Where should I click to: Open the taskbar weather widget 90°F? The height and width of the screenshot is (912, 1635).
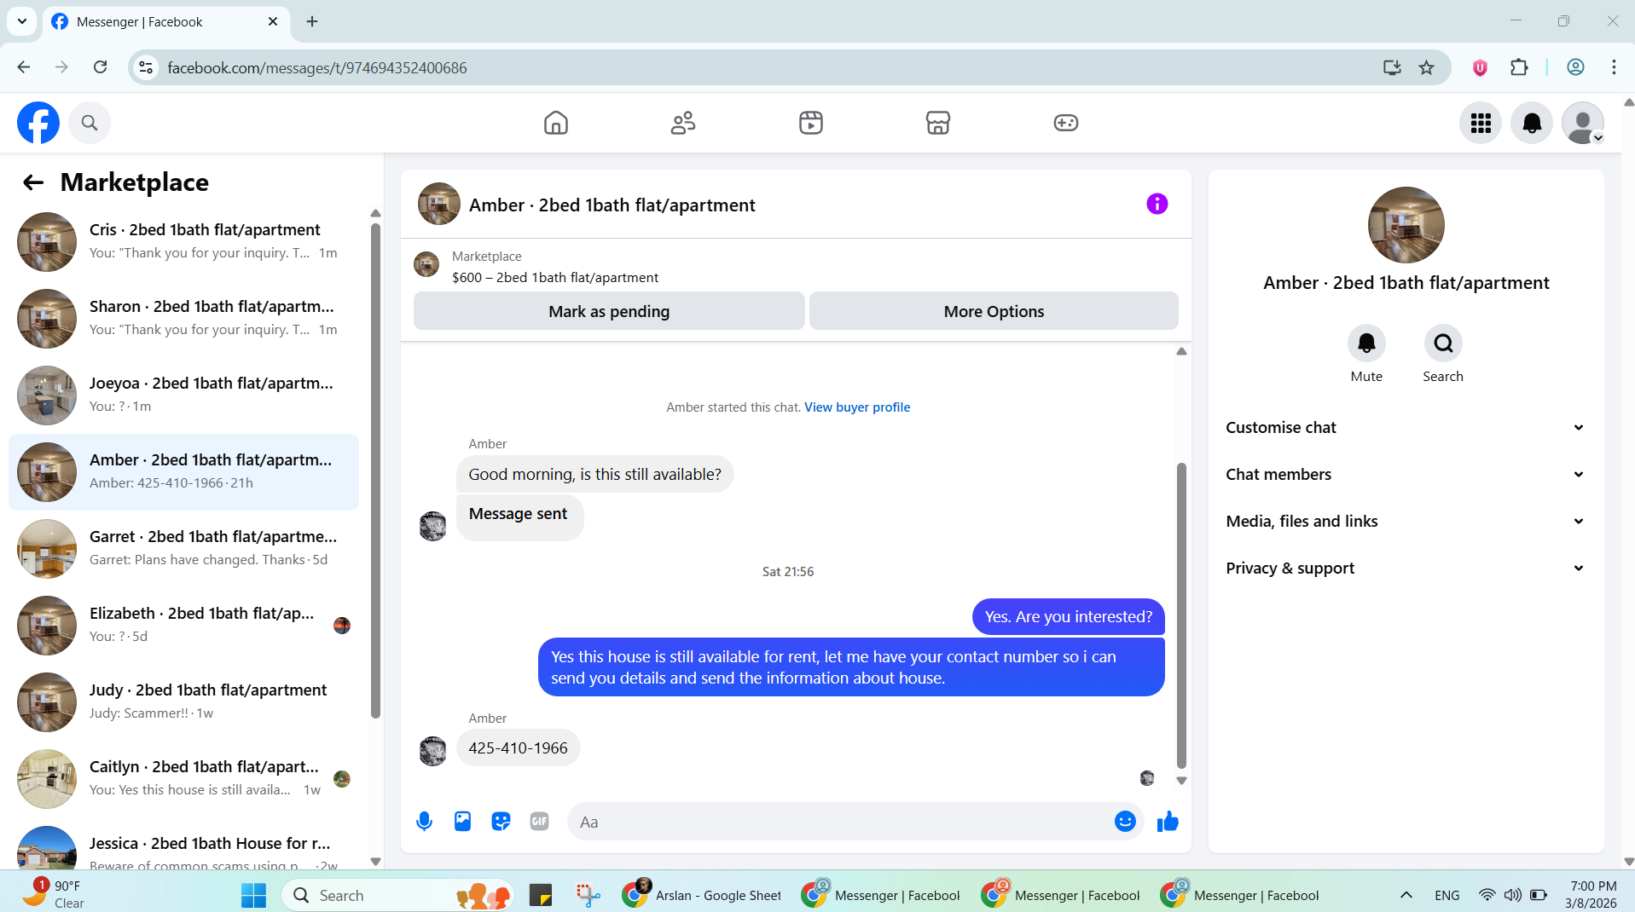[53, 895]
